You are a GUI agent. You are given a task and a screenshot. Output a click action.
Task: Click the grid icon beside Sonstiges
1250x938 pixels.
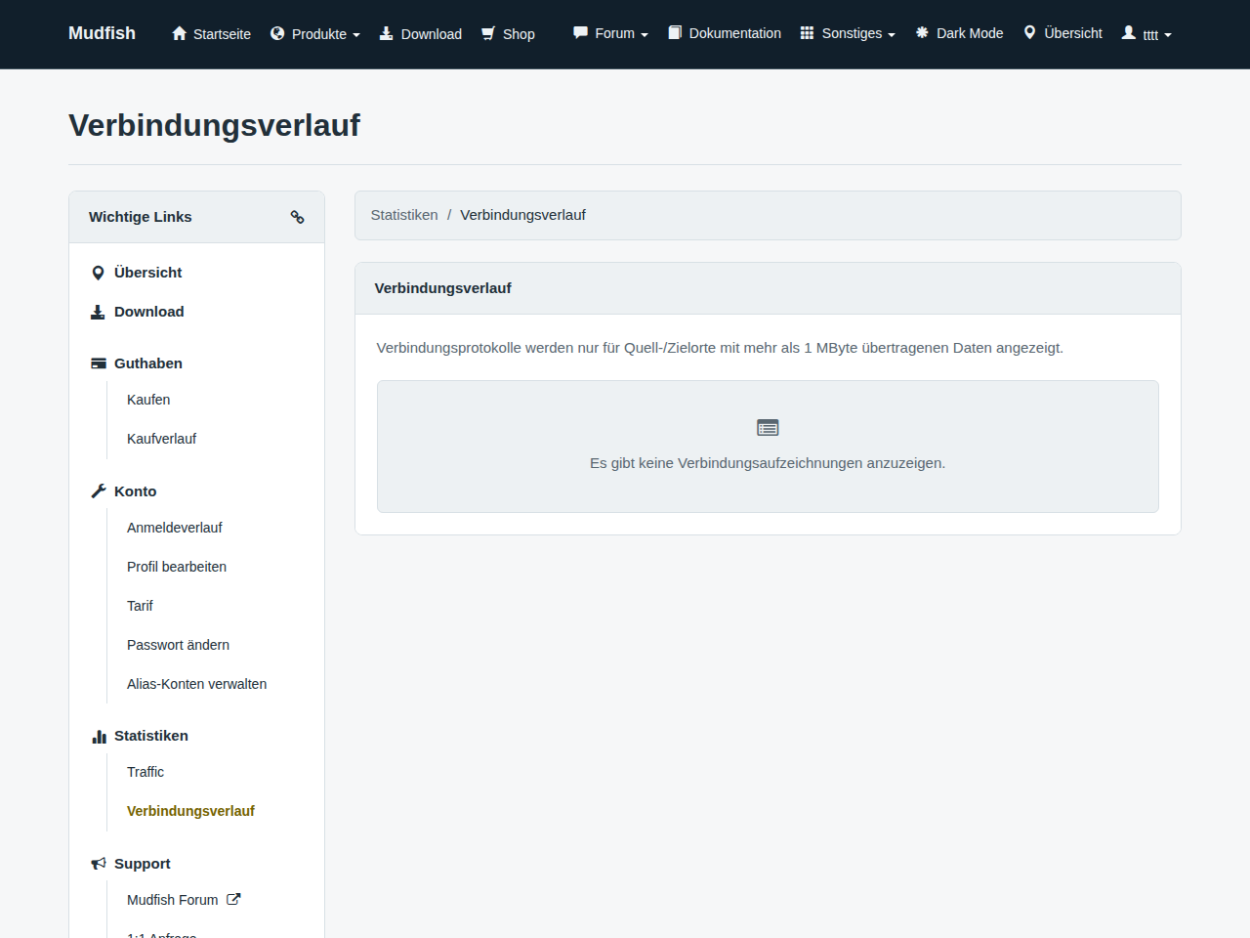[807, 32]
